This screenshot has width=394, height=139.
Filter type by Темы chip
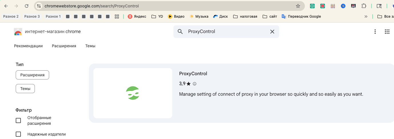[25, 89]
